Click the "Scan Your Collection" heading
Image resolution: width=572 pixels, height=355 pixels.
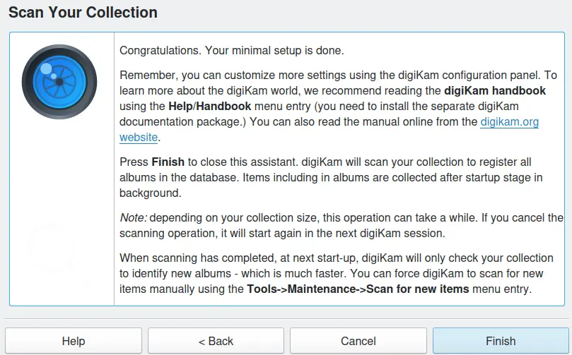coord(83,13)
